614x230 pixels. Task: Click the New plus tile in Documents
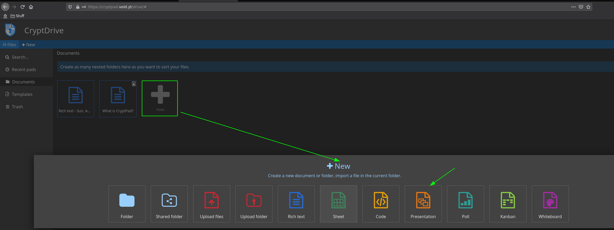[x=160, y=98]
